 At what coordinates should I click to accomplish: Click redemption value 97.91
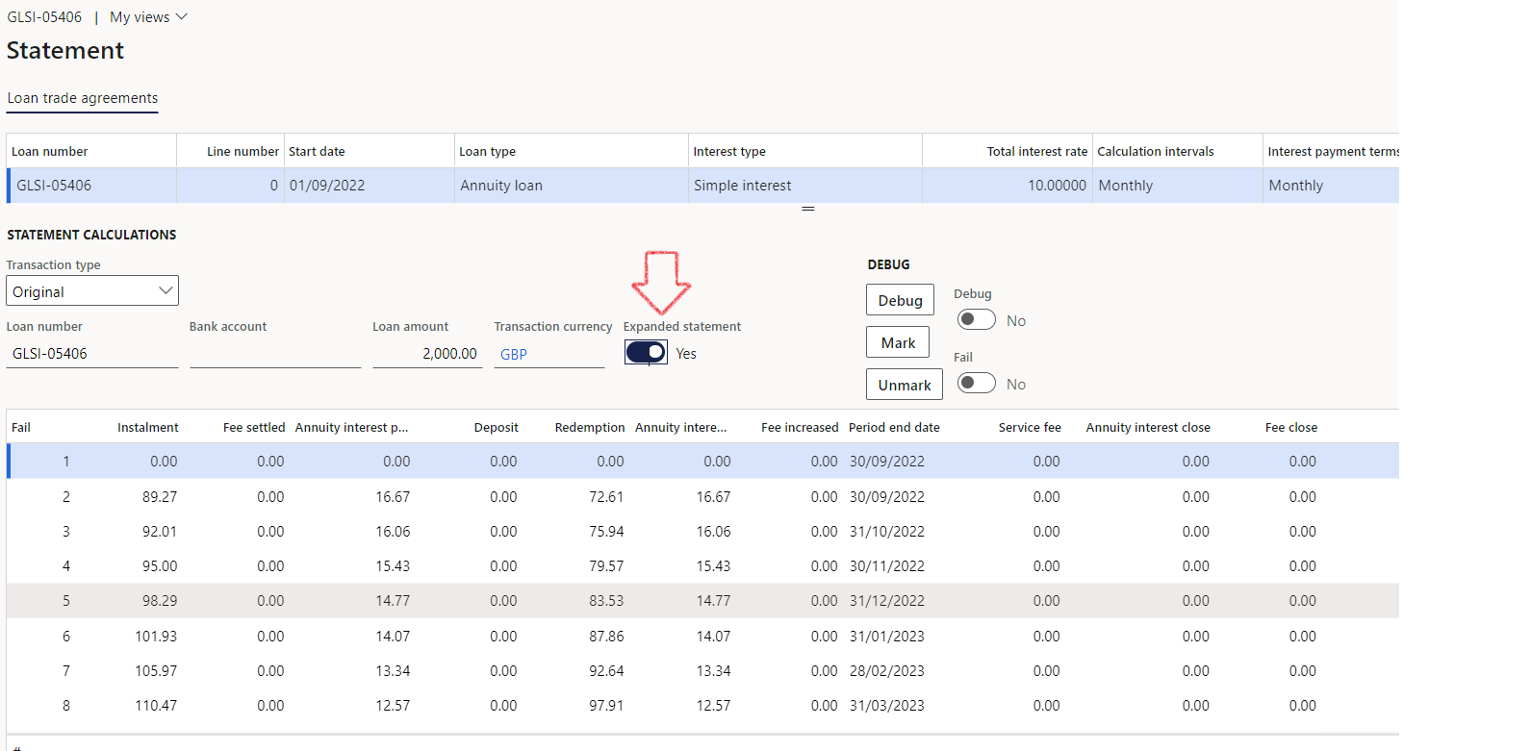click(606, 706)
